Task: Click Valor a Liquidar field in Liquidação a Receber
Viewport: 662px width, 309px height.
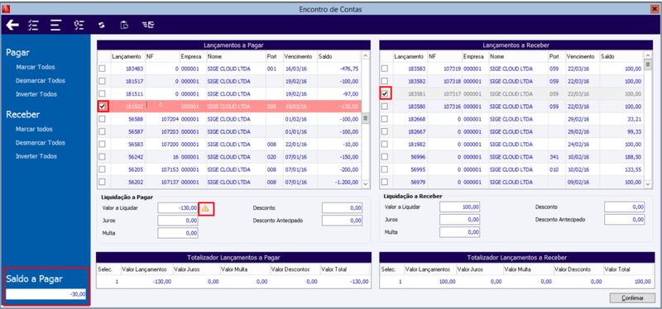Action: click(x=460, y=207)
